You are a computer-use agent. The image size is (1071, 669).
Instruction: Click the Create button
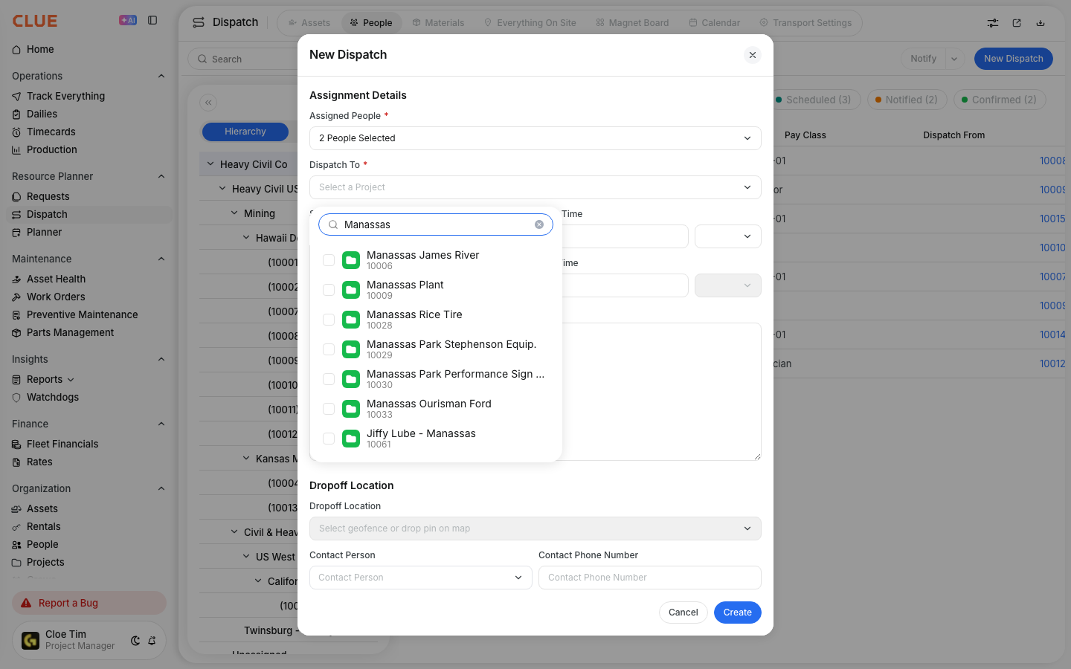[x=738, y=613]
